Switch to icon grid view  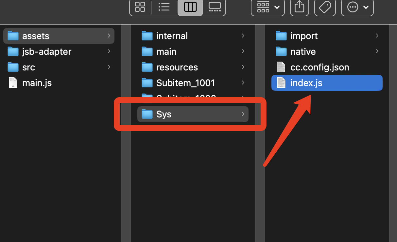140,7
